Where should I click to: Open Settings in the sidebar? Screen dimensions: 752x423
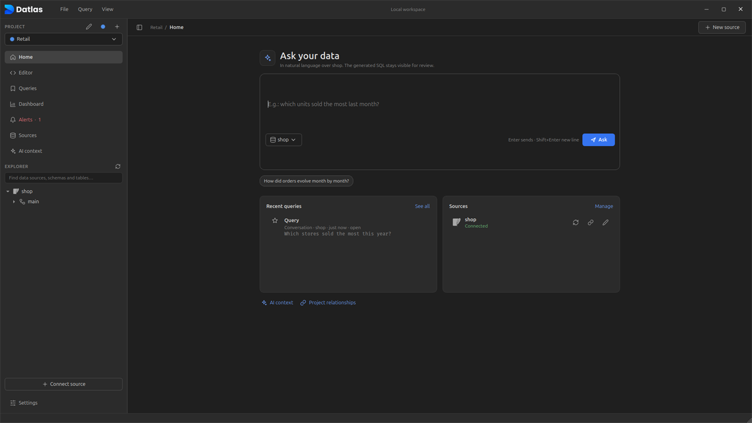pyautogui.click(x=63, y=403)
